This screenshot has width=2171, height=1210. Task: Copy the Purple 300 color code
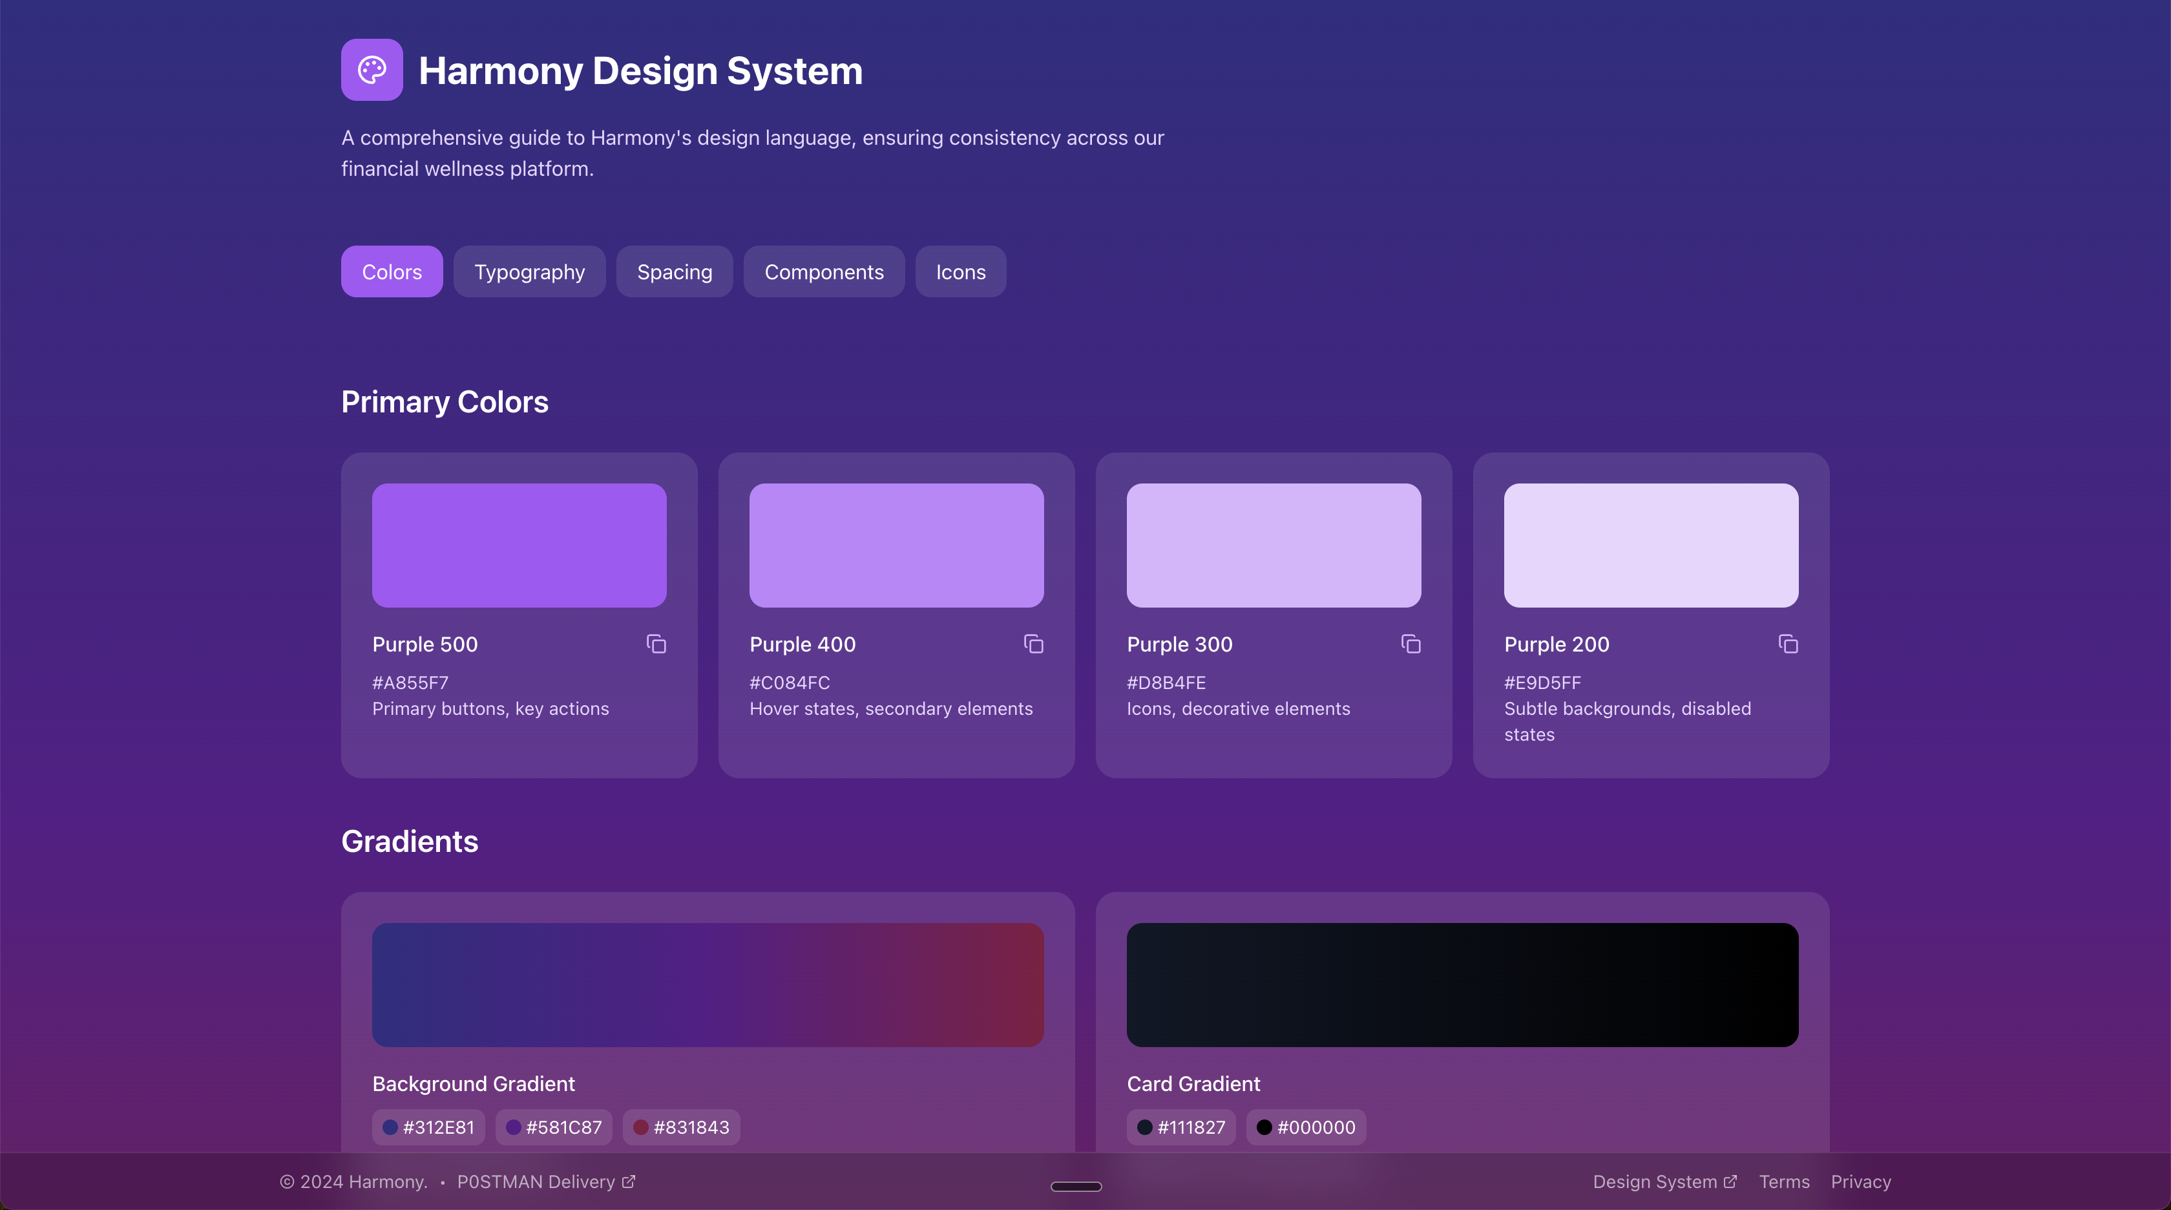[1411, 644]
